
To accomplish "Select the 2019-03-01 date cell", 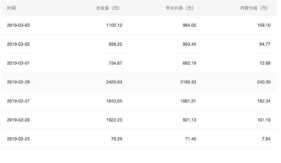I will (x=18, y=63).
